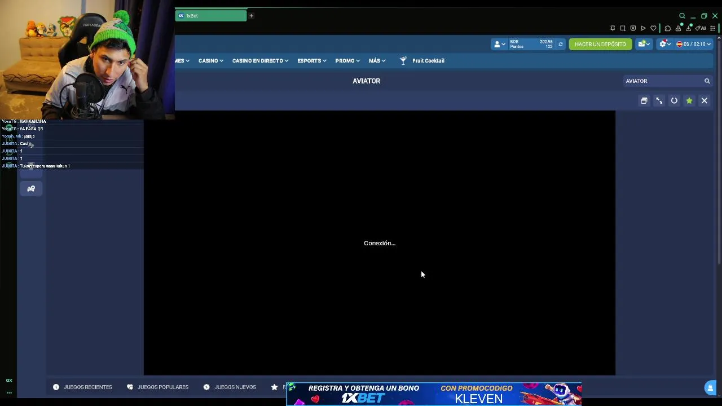The height and width of the screenshot is (406, 722).
Task: Expand the PROMO menu
Action: [x=347, y=61]
